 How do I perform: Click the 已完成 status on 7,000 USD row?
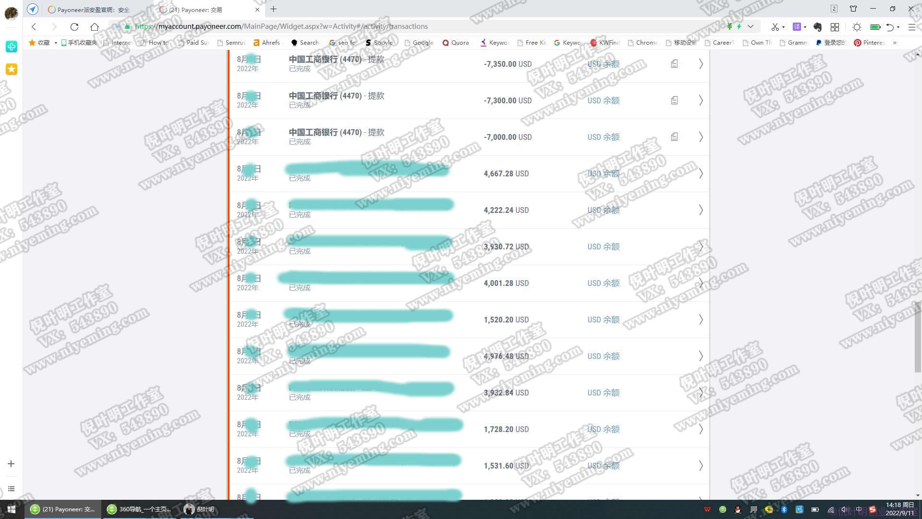pyautogui.click(x=300, y=141)
